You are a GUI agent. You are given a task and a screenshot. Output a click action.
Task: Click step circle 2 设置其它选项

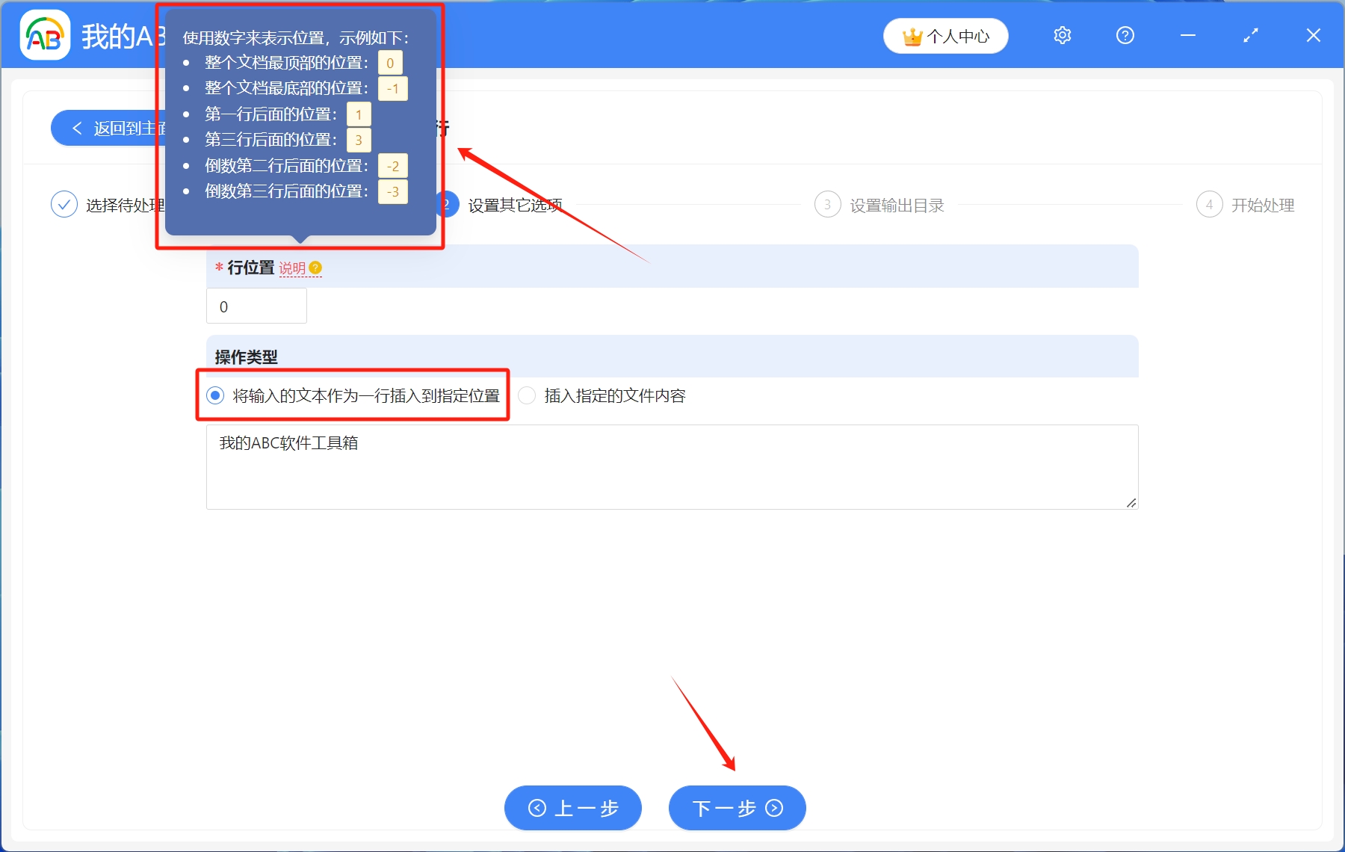pos(446,204)
